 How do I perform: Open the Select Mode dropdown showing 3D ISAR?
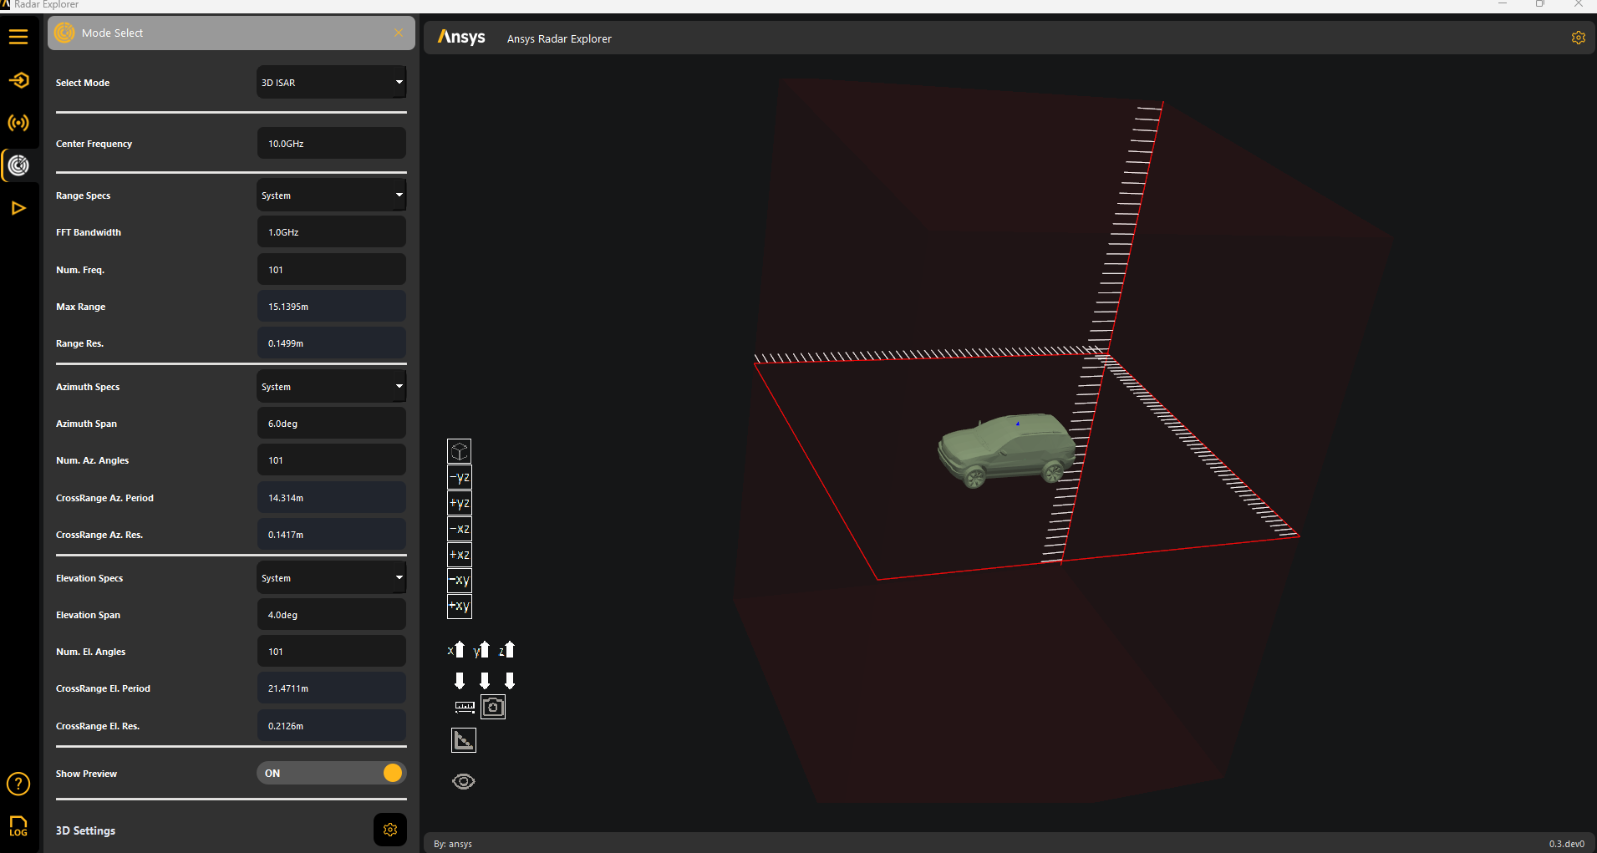[332, 83]
